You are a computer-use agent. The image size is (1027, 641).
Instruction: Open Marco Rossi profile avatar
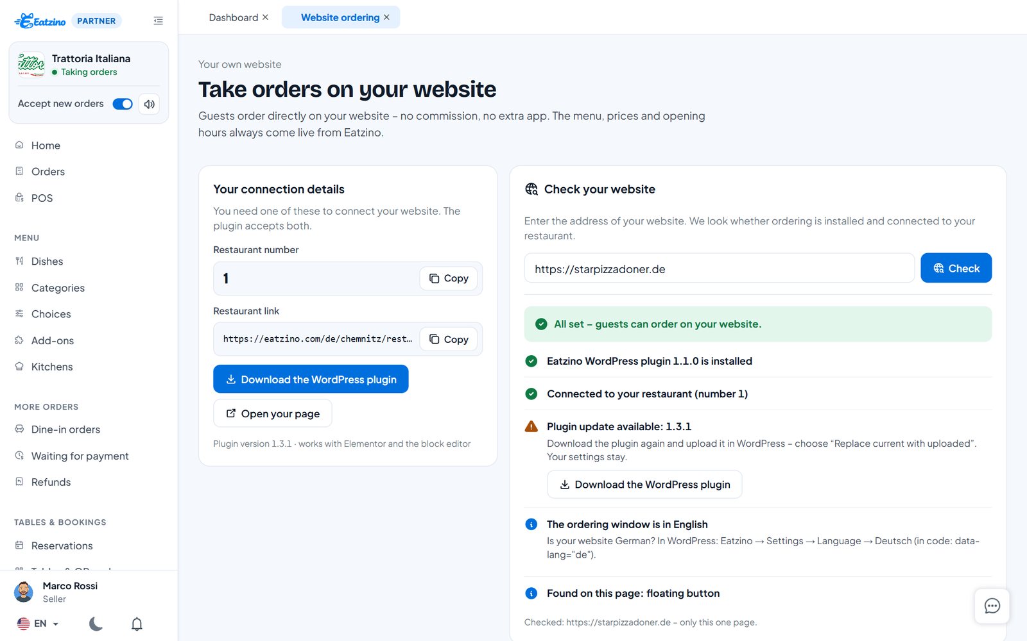tap(24, 592)
